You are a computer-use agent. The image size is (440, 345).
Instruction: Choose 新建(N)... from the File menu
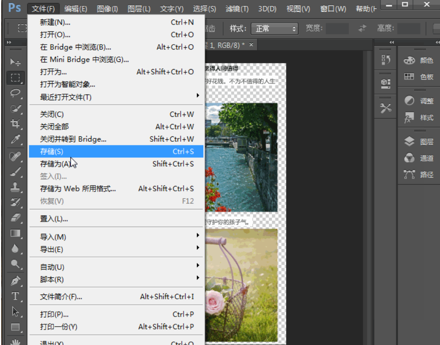coord(116,22)
